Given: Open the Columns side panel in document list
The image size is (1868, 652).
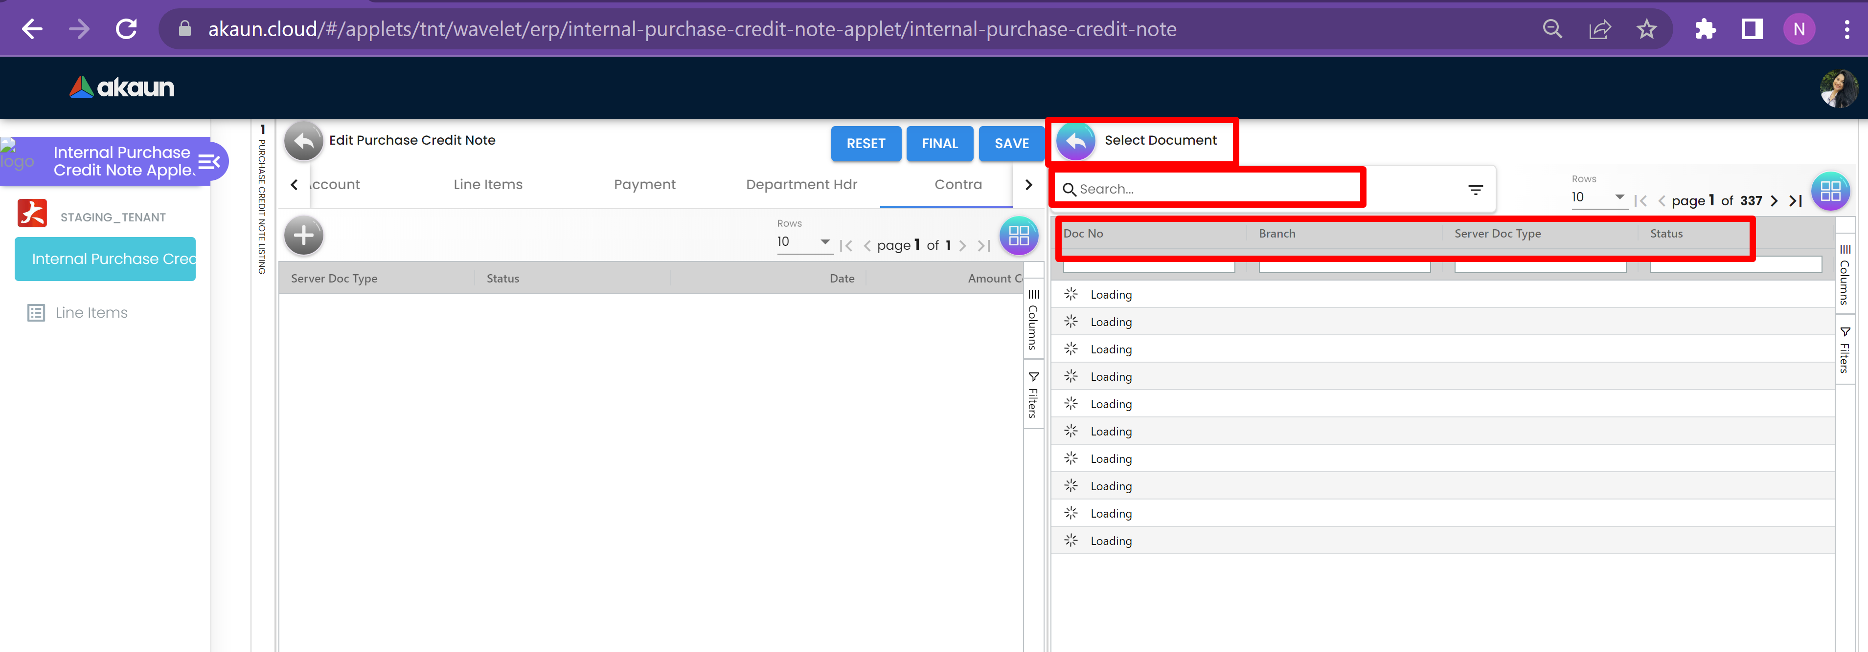Looking at the screenshot, I should pos(1845,275).
